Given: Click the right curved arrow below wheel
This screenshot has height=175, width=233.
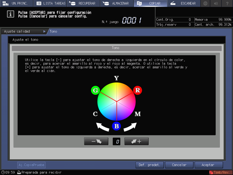Looking at the screenshot, I should pos(130,127).
